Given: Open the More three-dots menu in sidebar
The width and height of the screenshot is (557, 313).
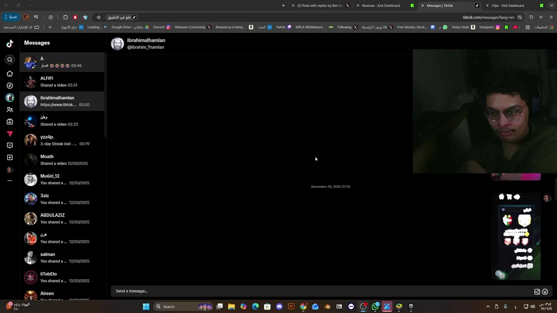Looking at the screenshot, I should point(10,180).
